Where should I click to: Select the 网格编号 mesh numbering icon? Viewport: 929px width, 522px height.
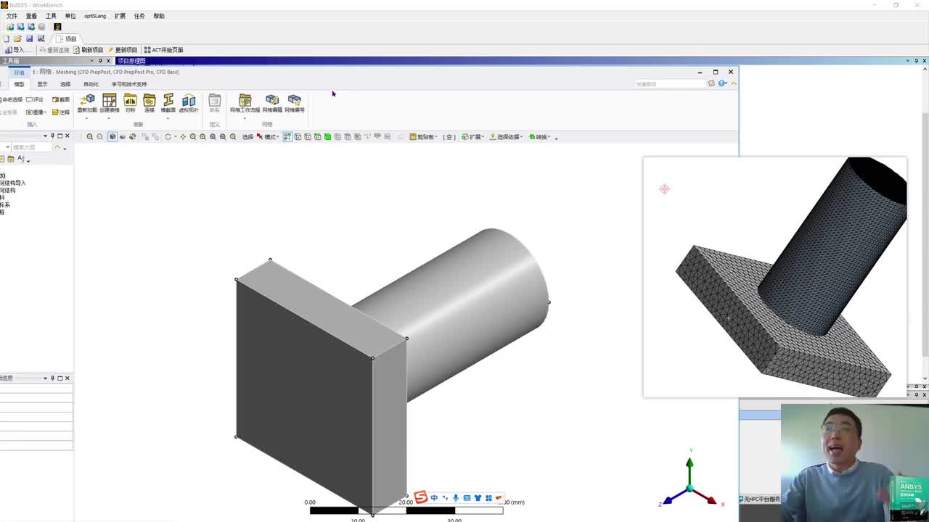(295, 103)
